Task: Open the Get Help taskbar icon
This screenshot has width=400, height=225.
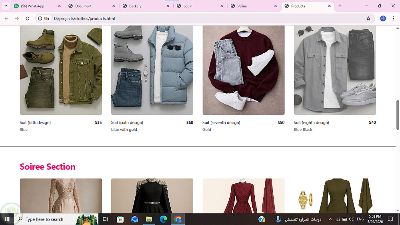Action: (262, 219)
